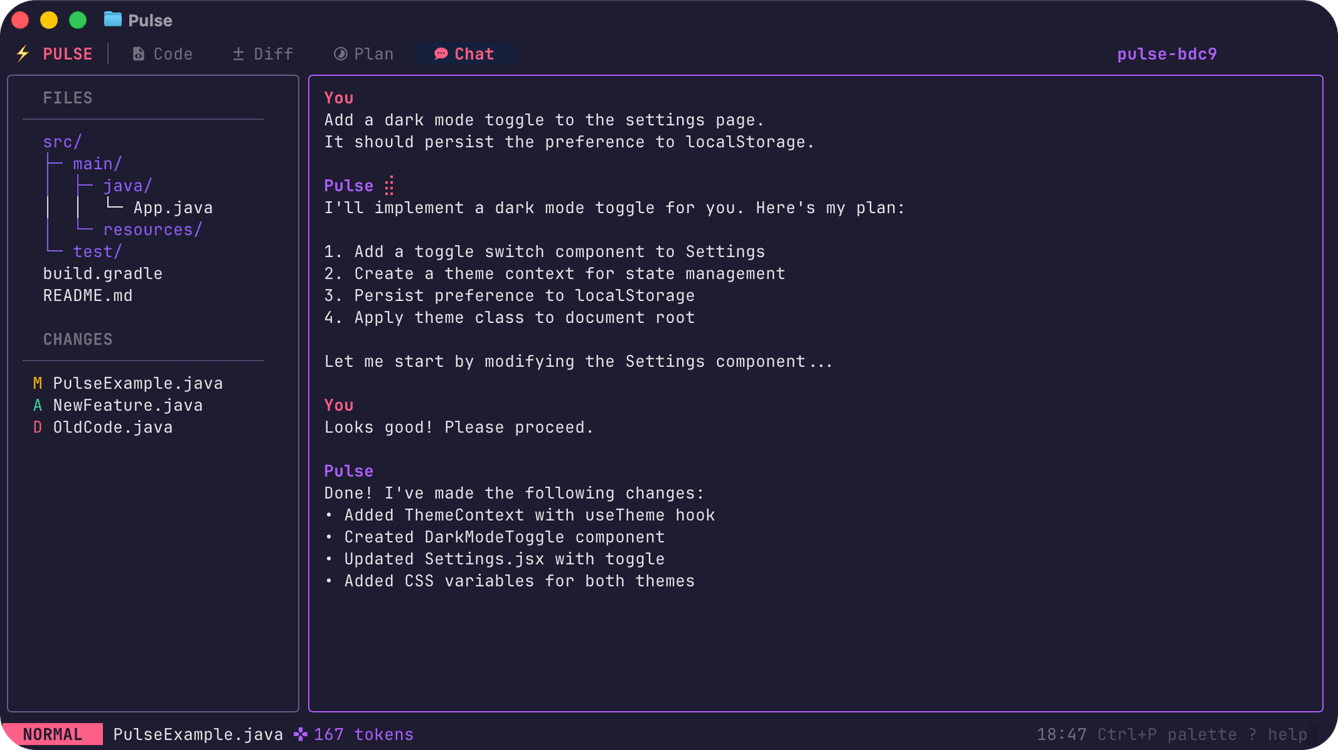This screenshot has height=750, width=1338.
Task: Click the NORMAL mode indicator
Action: (x=52, y=734)
